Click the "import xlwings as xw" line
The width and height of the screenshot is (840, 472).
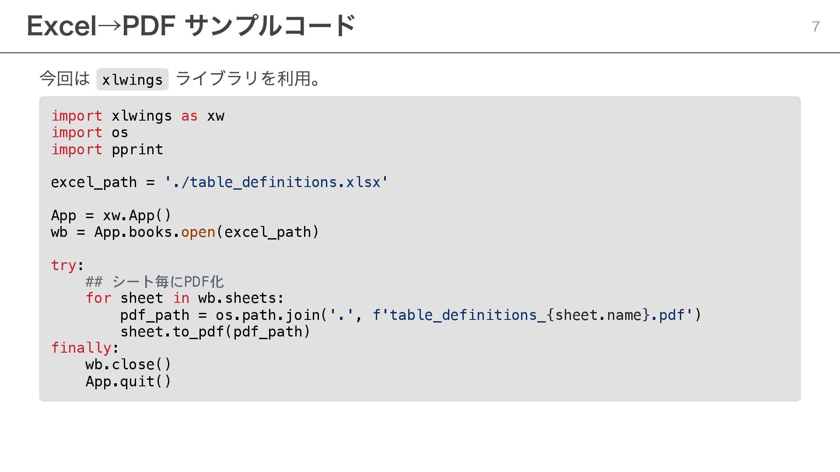[138, 116]
